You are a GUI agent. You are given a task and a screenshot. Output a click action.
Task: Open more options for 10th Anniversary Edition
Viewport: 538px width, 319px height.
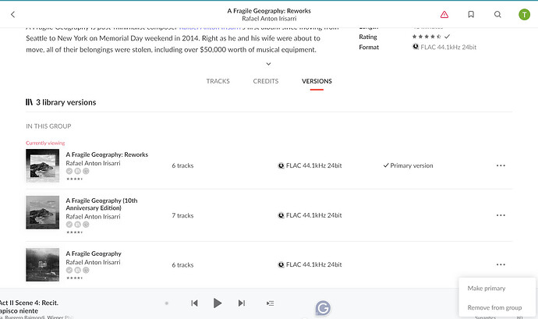point(500,215)
